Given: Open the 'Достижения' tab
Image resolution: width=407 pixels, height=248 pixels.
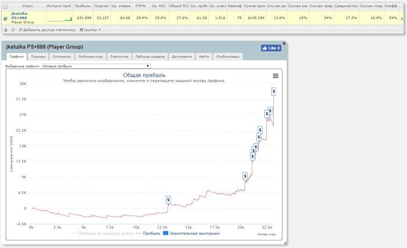Looking at the screenshot, I should 181,56.
